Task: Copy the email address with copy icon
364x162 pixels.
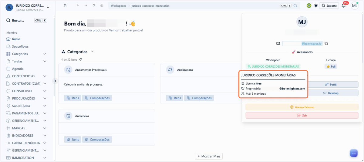Action: pos(326,43)
